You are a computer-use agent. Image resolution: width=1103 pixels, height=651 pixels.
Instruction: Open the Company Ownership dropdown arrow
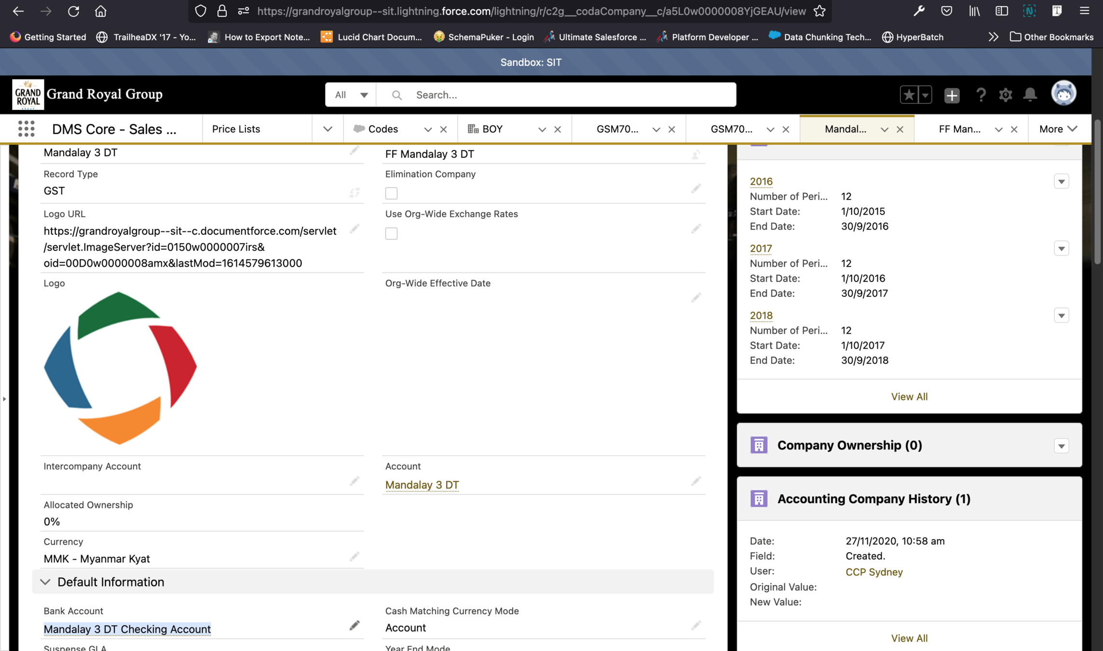(x=1061, y=446)
